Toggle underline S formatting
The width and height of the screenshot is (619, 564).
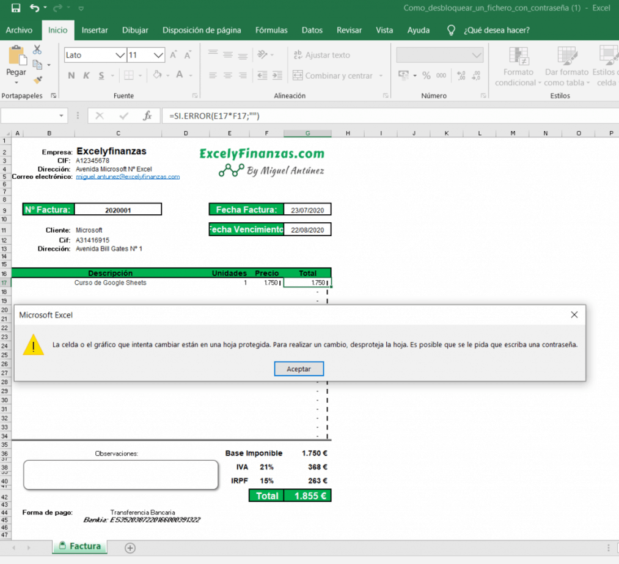[101, 75]
